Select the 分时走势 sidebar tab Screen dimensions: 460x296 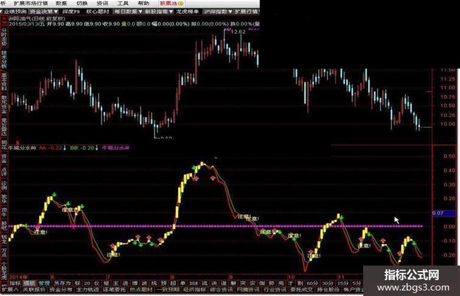[4, 37]
